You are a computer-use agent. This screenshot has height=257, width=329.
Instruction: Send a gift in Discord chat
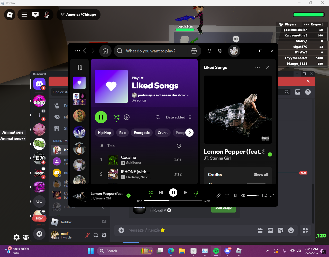260,230
